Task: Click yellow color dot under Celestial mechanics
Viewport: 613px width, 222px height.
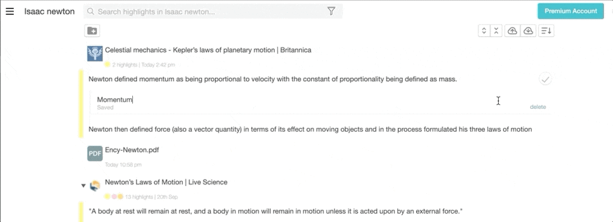Action: click(x=107, y=65)
